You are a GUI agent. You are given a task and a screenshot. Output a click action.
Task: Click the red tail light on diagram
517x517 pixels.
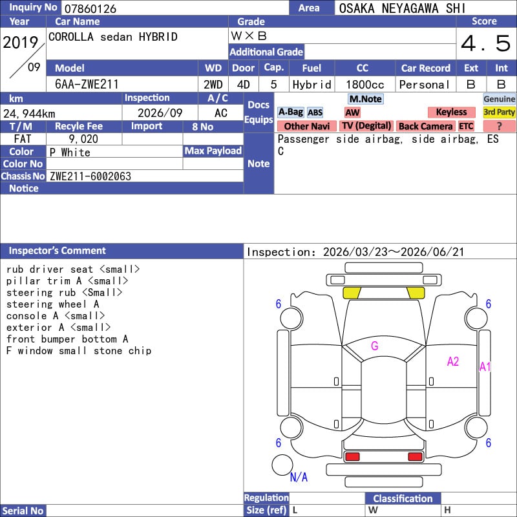click(352, 457)
